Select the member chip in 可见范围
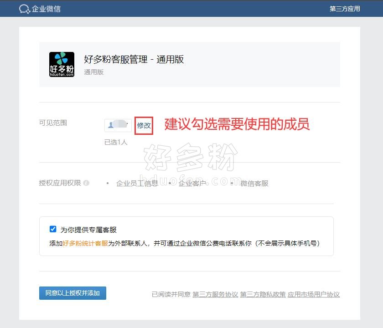The width and height of the screenshot is (383, 328). (x=118, y=125)
